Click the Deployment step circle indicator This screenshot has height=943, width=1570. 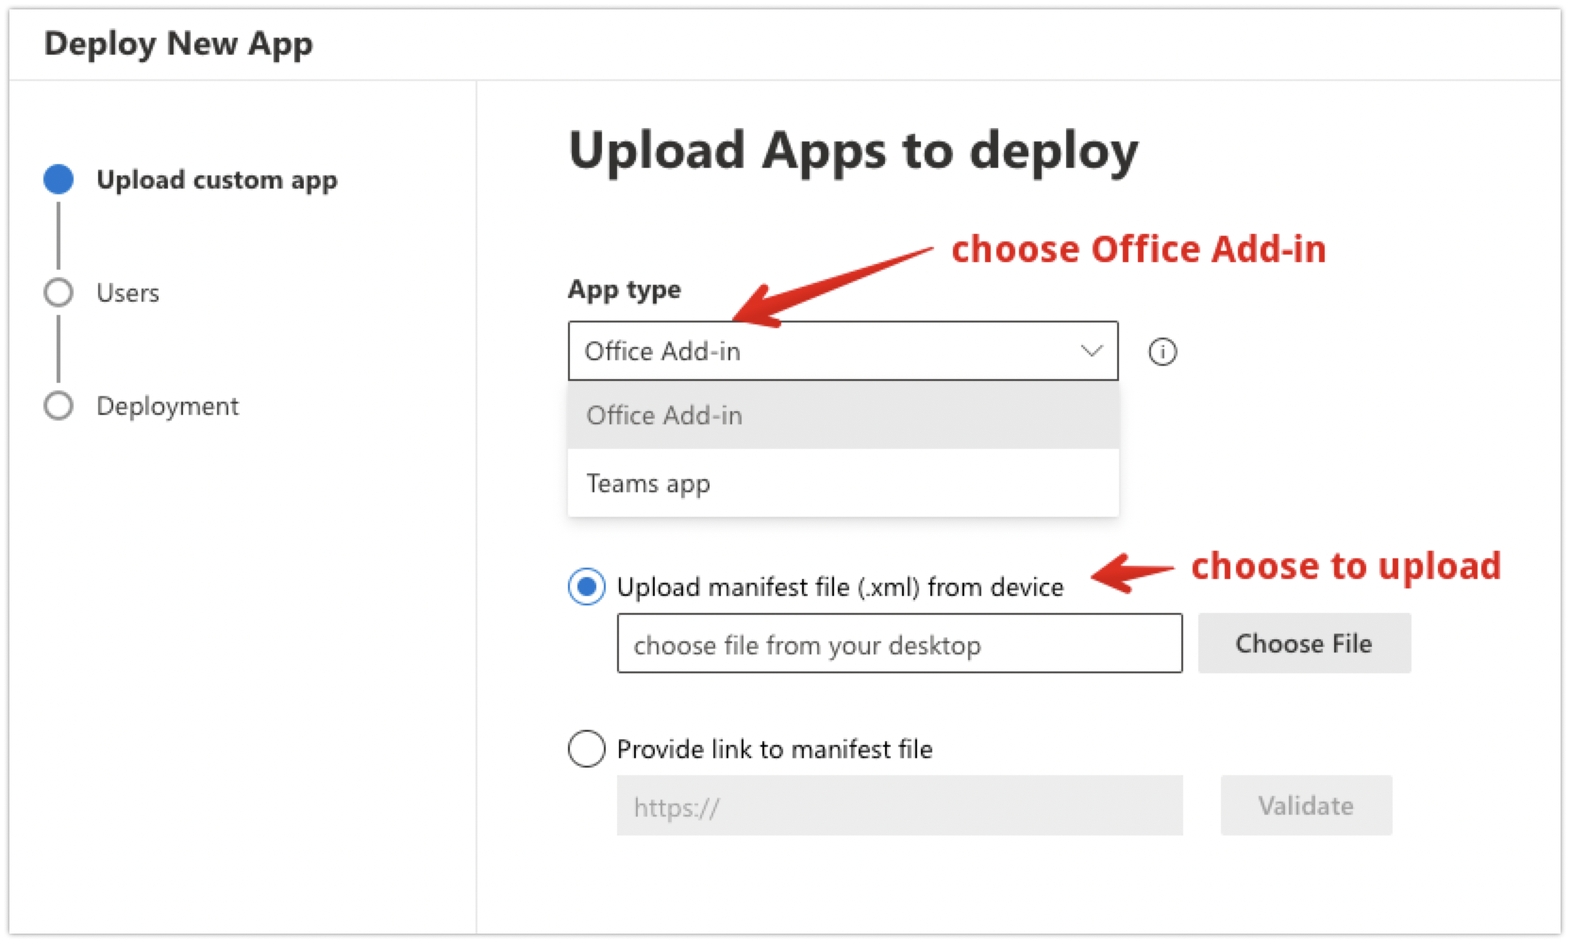58,405
